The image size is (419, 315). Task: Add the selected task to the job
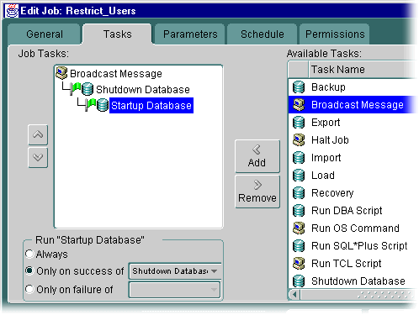[257, 156]
